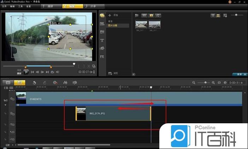Expand the track manager arrow below the video track
The height and width of the screenshot is (149, 248).
(5, 105)
